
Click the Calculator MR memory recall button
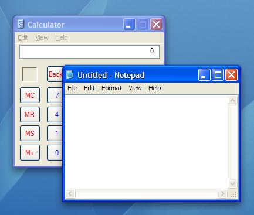30,114
